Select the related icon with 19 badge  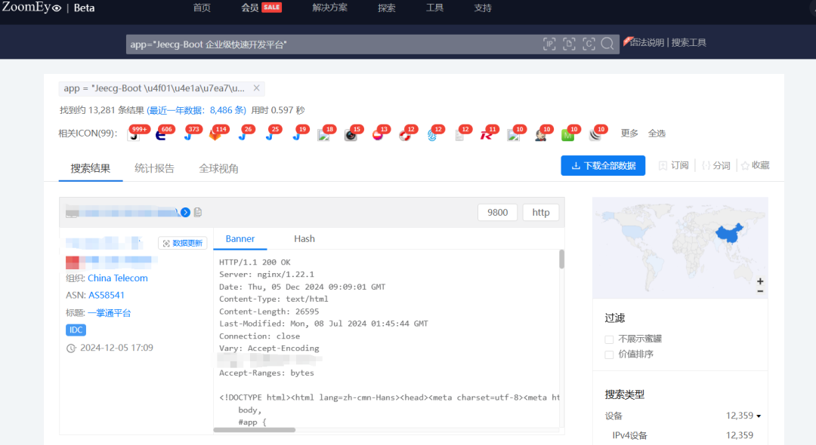297,136
